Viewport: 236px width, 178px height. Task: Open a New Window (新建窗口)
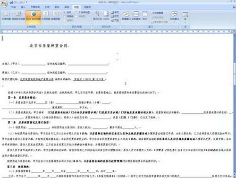pos(126,16)
